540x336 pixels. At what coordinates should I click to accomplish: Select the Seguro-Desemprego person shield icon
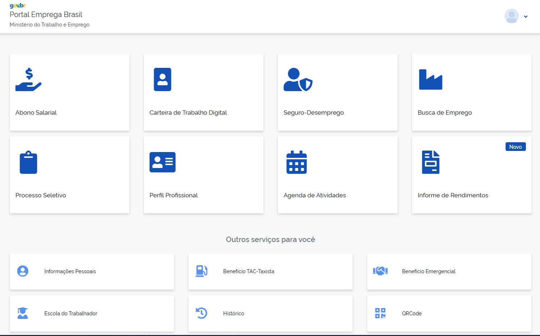click(x=298, y=79)
